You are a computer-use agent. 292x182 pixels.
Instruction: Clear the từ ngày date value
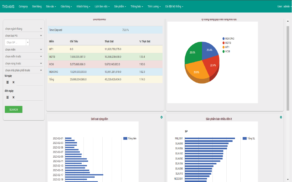(13, 82)
